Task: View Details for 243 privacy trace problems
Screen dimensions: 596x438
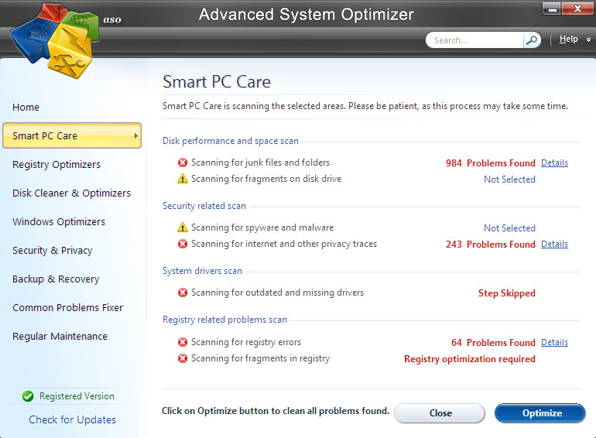Action: coord(554,244)
